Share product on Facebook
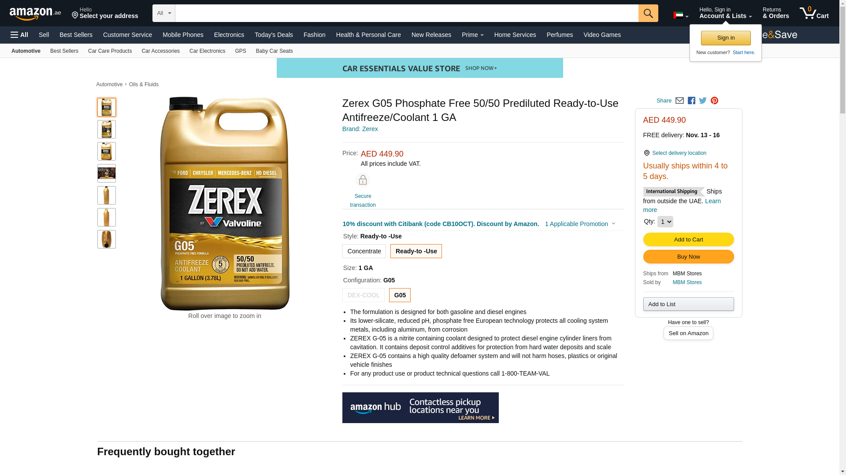Viewport: 846px width, 475px height. pos(691,101)
